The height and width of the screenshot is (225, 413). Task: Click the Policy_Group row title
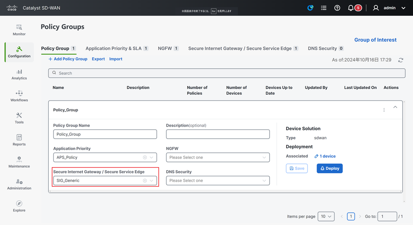click(66, 110)
